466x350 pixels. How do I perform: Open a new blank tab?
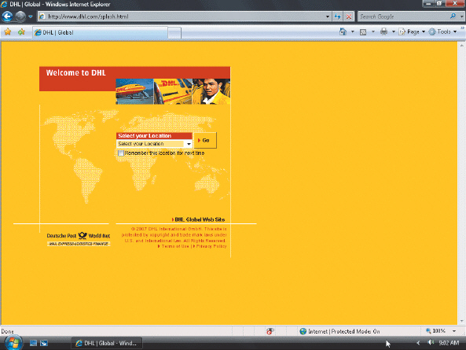[174, 33]
